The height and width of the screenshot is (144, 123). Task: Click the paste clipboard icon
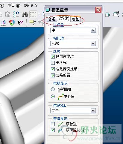(8, 15)
